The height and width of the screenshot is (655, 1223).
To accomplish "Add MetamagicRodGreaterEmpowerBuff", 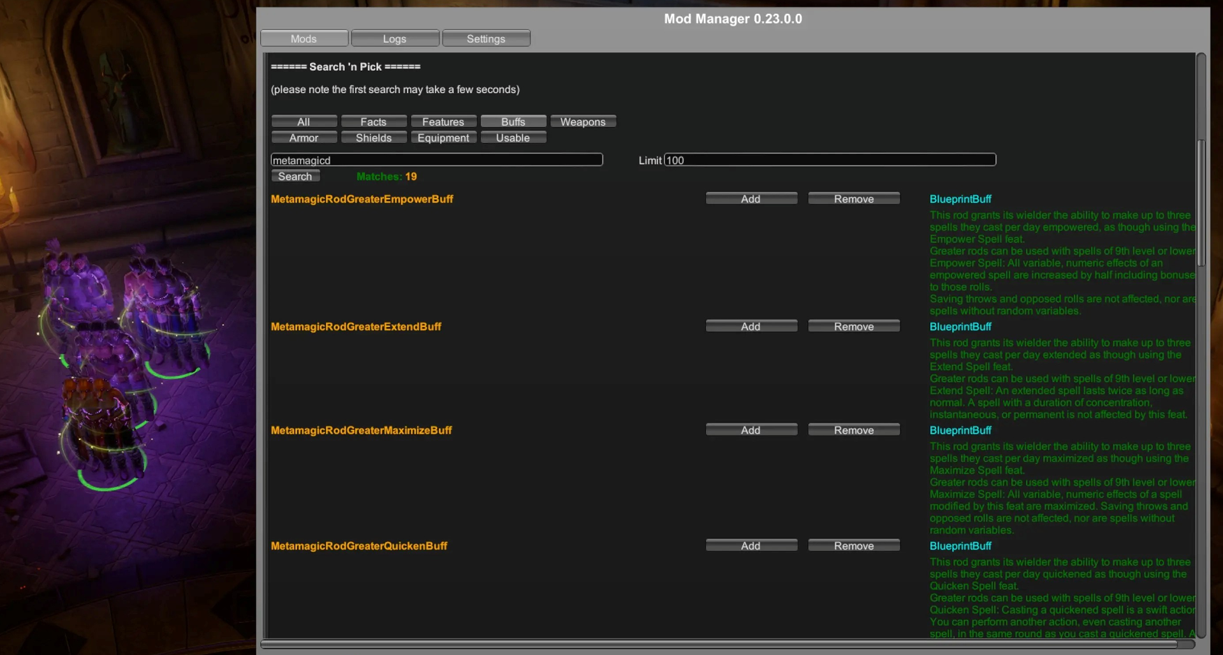I will tap(751, 199).
